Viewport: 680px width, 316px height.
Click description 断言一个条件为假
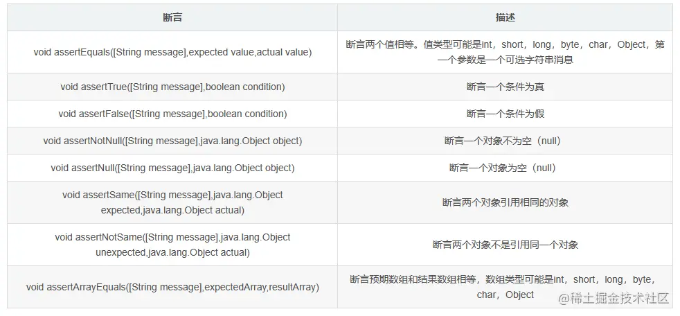tap(505, 114)
